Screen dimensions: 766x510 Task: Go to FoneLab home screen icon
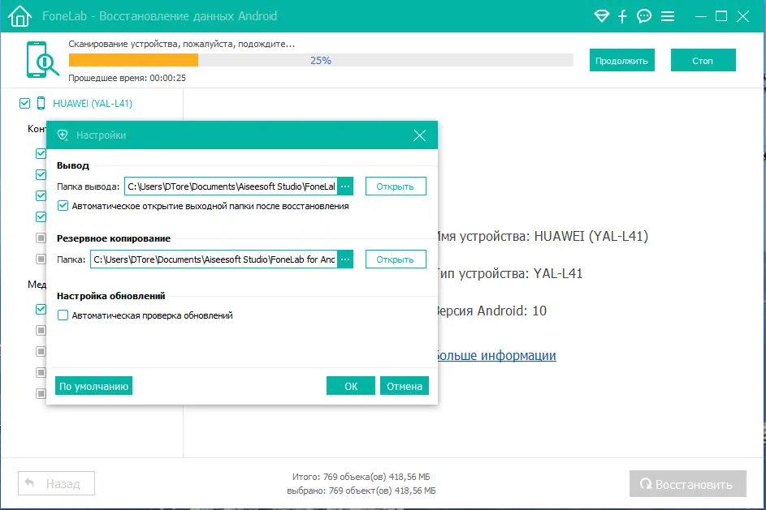20,16
